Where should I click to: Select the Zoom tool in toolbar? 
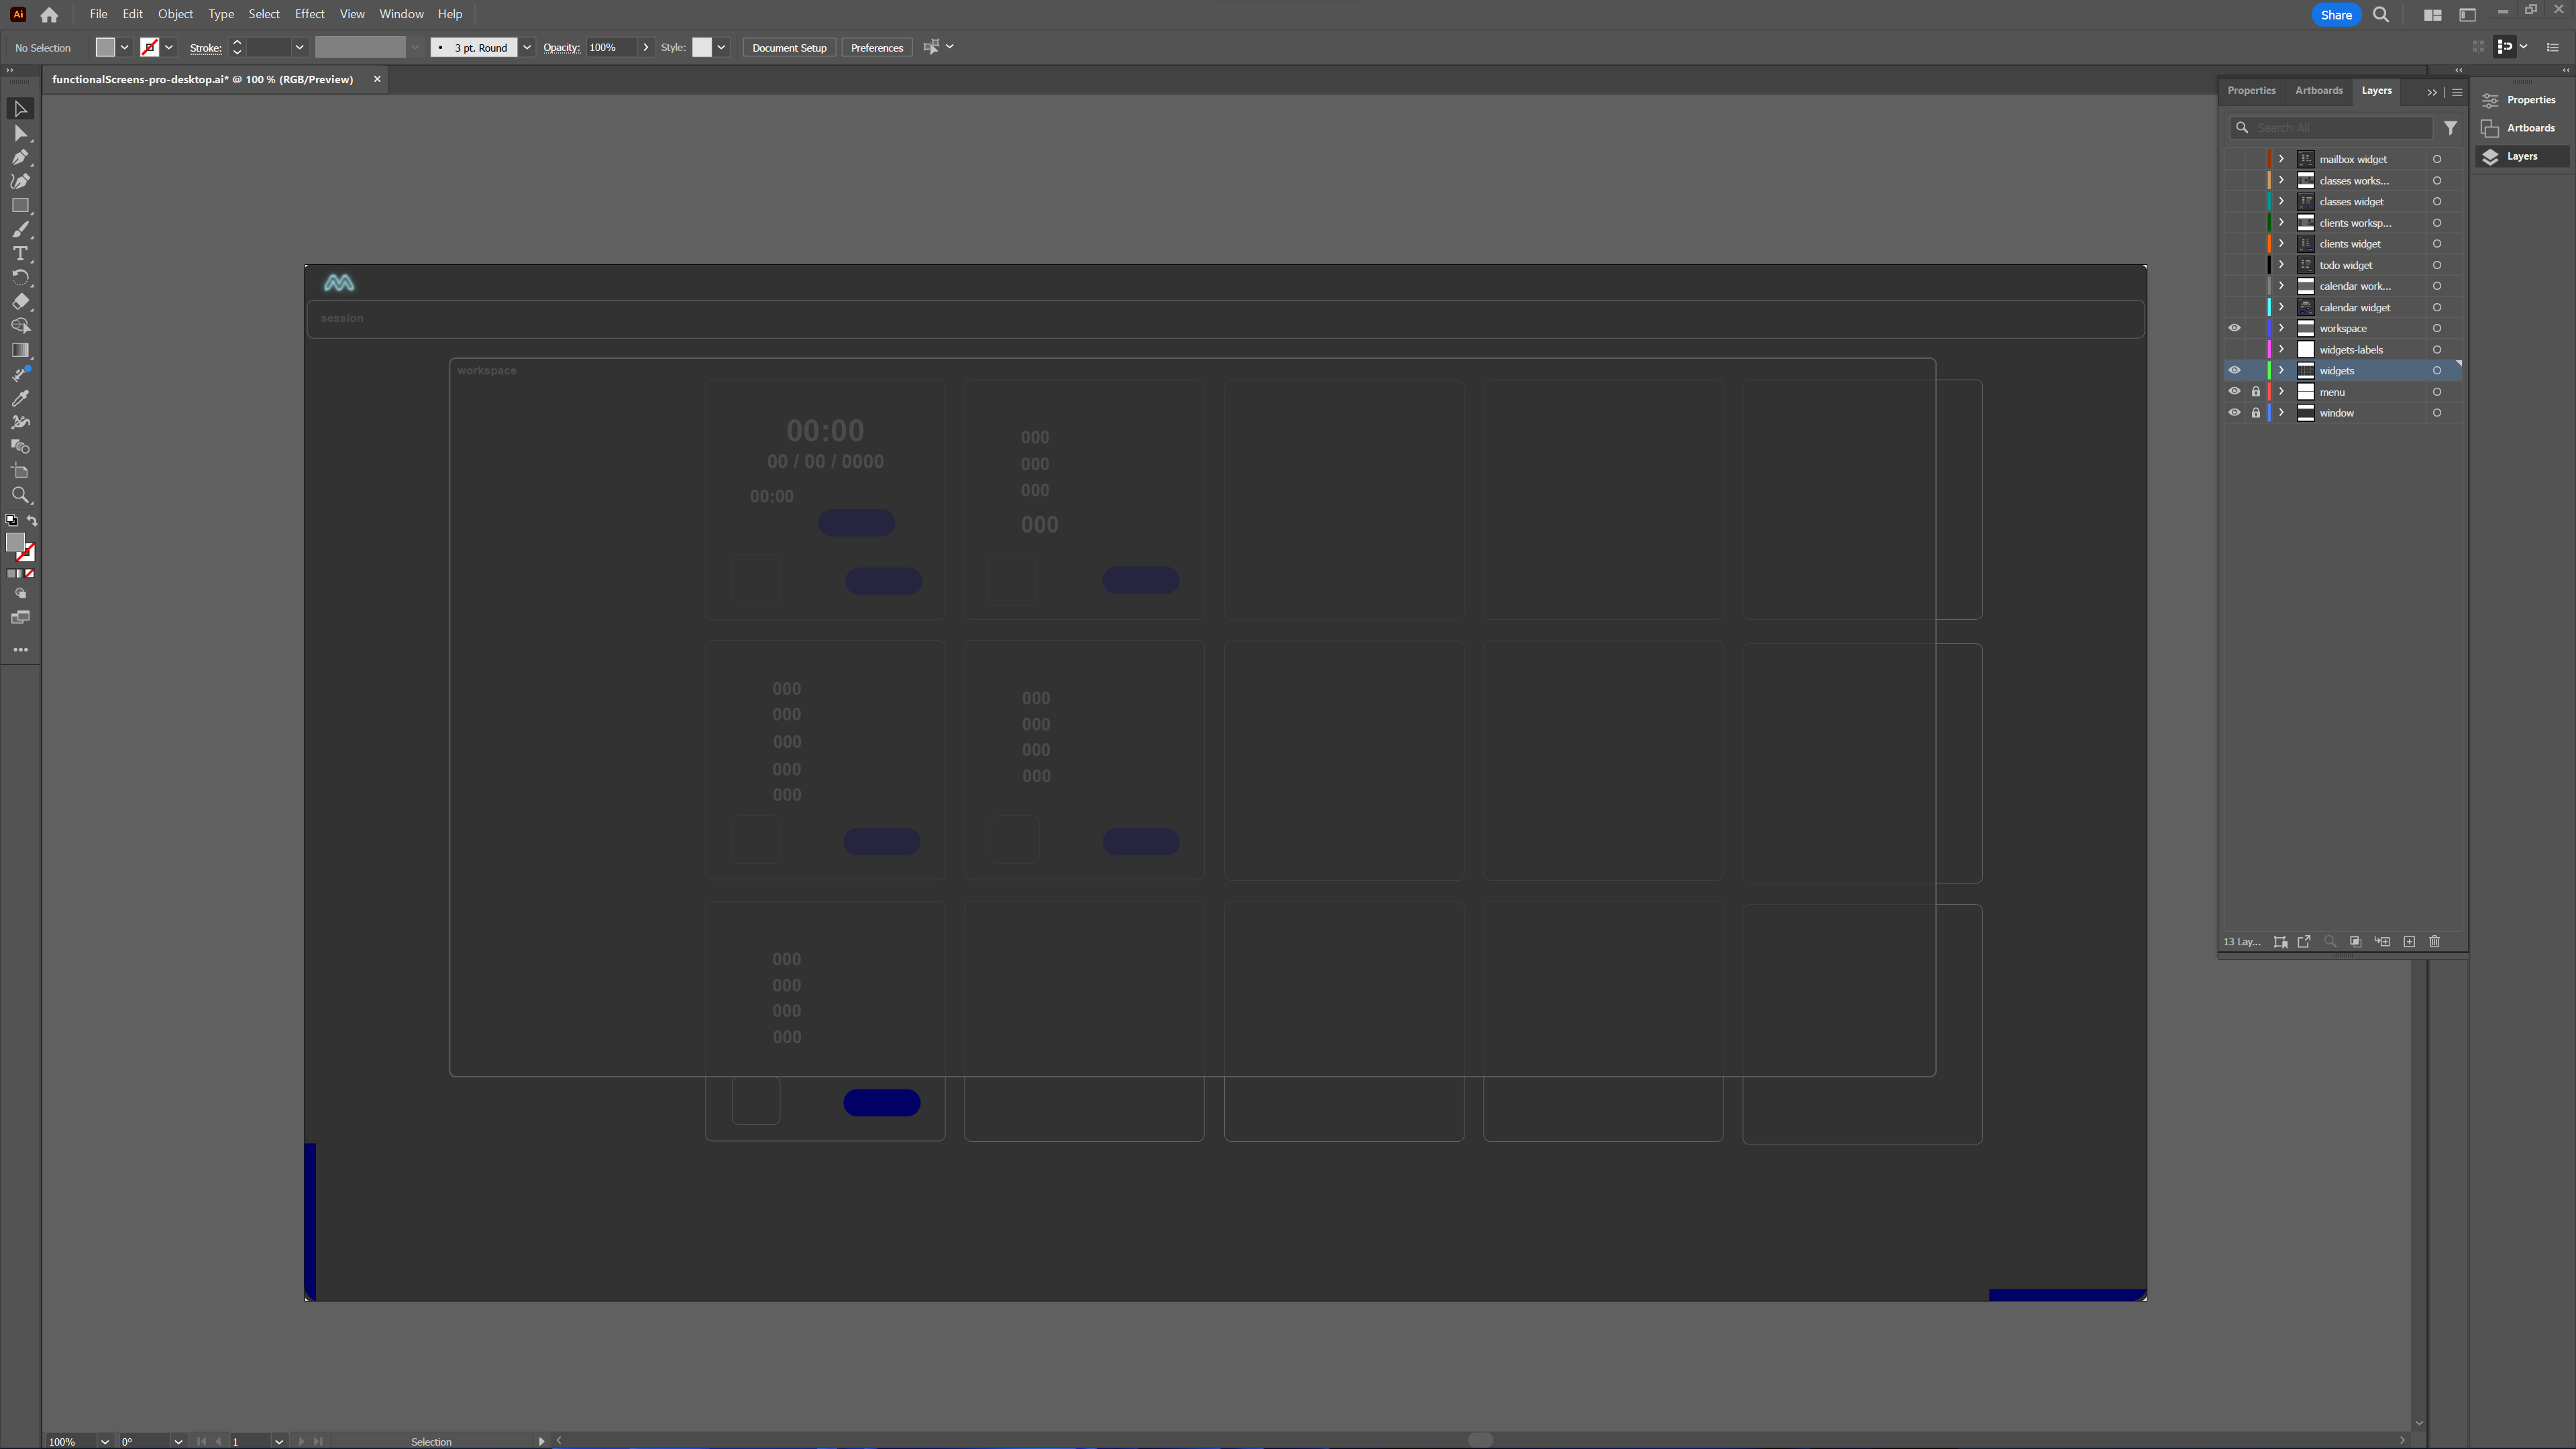pyautogui.click(x=21, y=494)
